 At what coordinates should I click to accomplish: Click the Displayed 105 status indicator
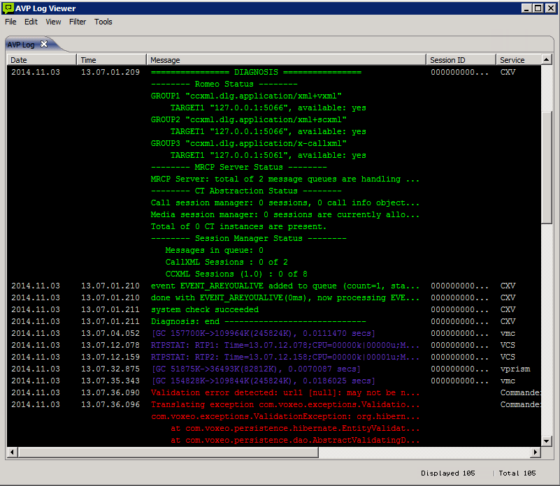pyautogui.click(x=447, y=473)
